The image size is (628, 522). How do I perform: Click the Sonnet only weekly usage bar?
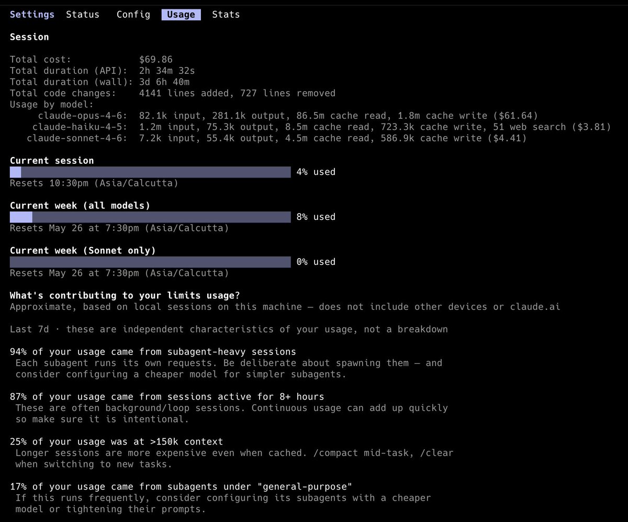[150, 262]
